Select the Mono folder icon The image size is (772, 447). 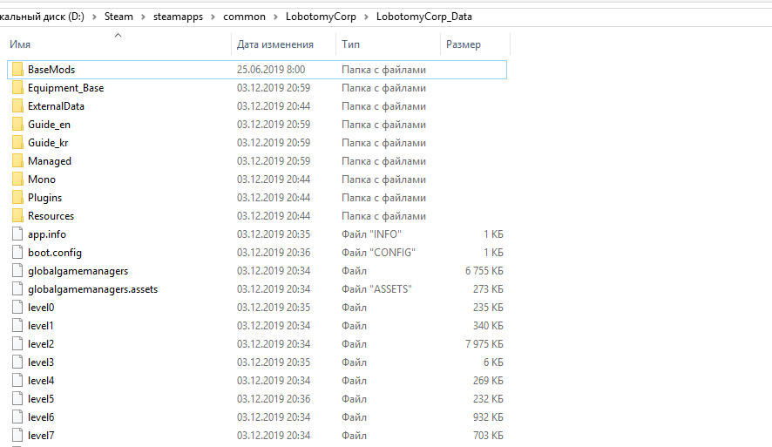coord(17,179)
